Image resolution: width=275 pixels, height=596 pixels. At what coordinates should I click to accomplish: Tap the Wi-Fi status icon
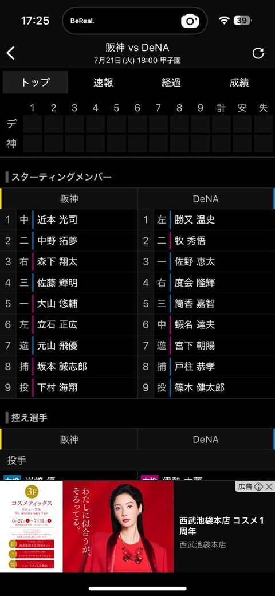[x=225, y=21]
